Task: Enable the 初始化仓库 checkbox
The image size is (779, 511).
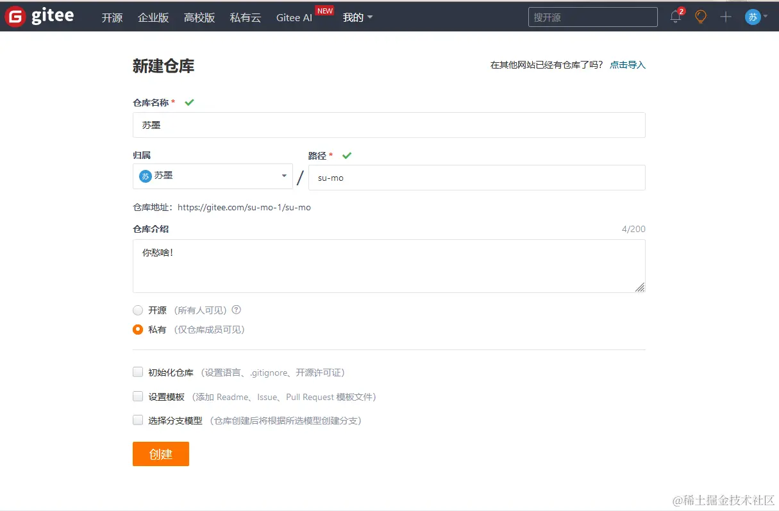Action: pos(137,372)
